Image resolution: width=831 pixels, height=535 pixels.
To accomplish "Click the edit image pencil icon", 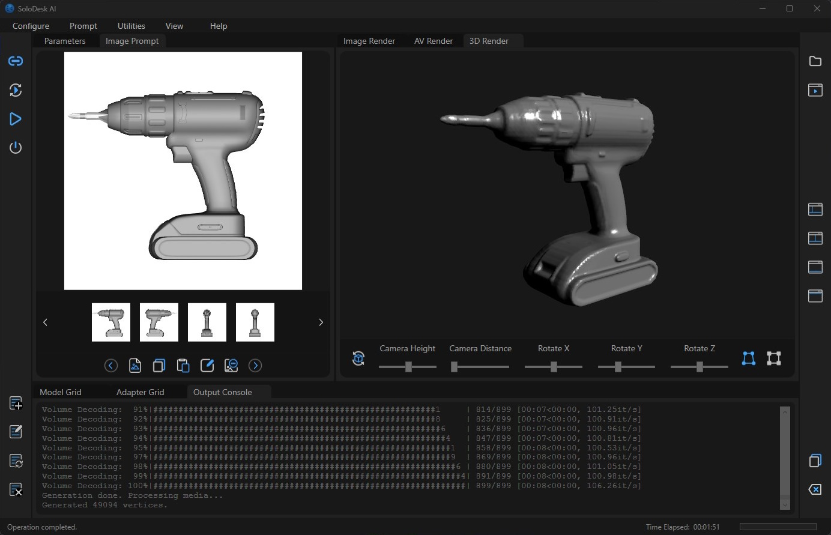I will pos(207,366).
